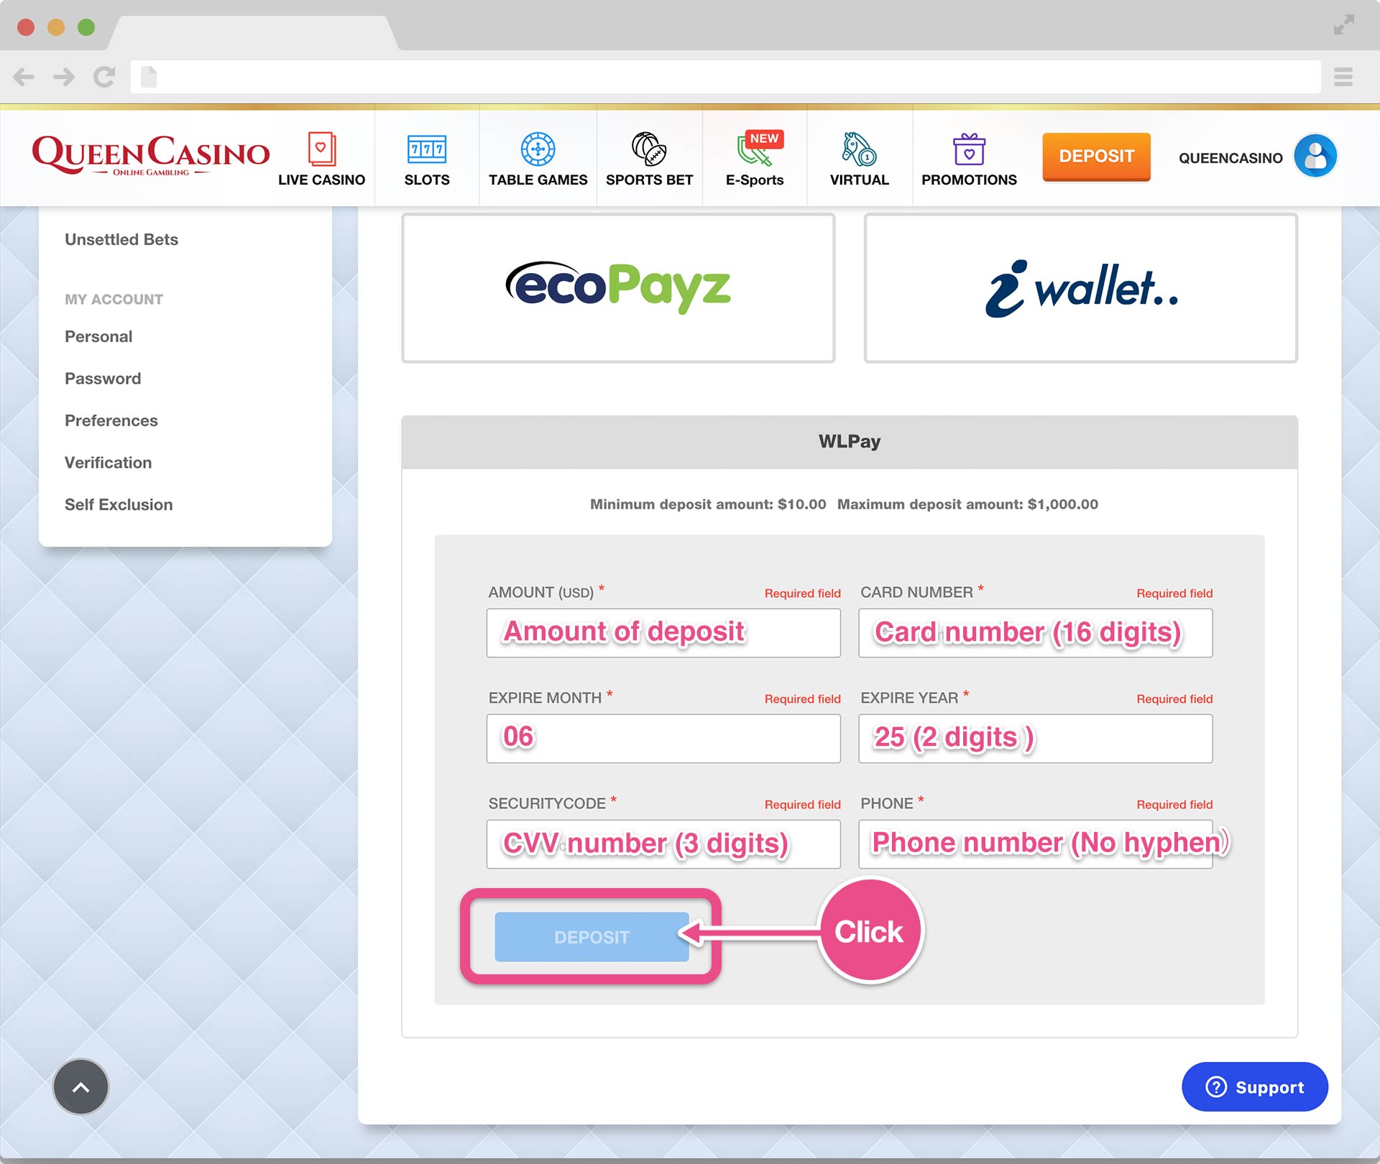Click the PROMOTIONS menu label

pos(969,180)
